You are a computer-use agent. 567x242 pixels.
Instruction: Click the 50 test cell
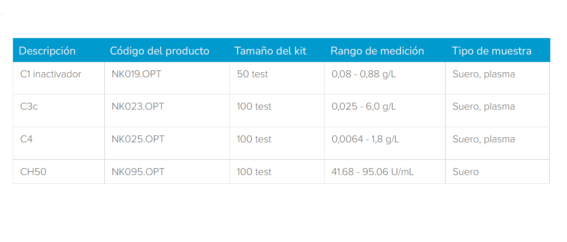point(252,74)
